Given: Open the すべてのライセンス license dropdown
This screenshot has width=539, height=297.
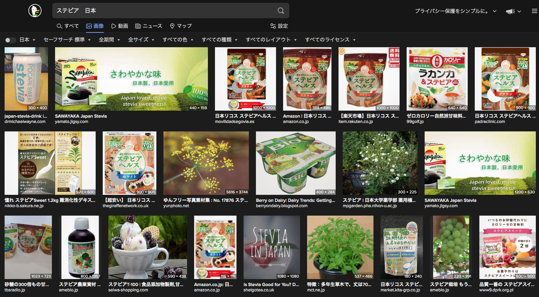Looking at the screenshot, I should coord(330,40).
